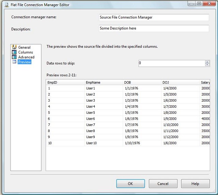Click the Columns page icon
The image size is (218, 195).
(x=14, y=52)
